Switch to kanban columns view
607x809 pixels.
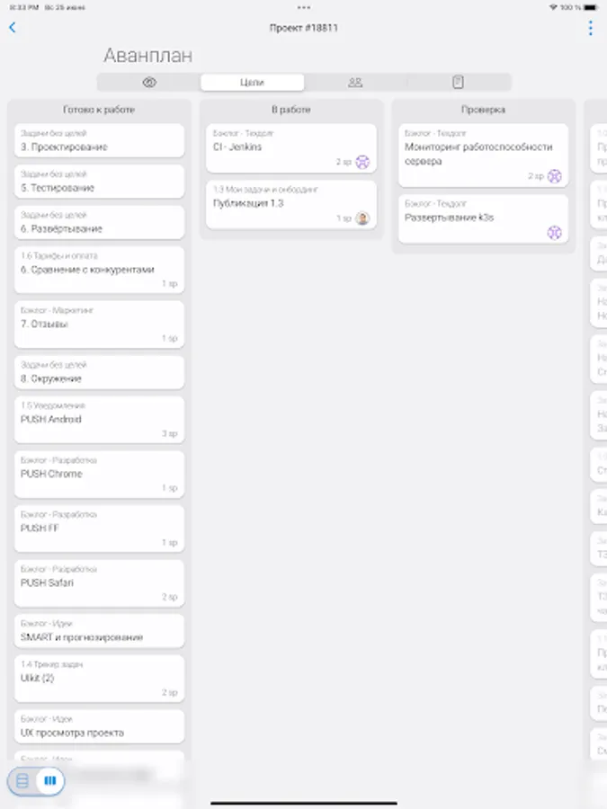(50, 781)
